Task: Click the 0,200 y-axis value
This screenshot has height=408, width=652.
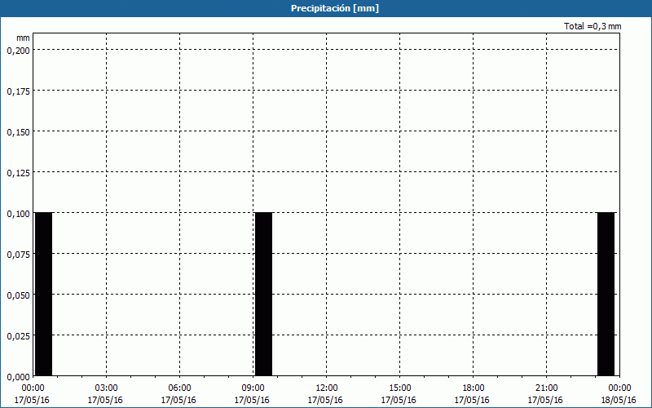Action: [19, 51]
